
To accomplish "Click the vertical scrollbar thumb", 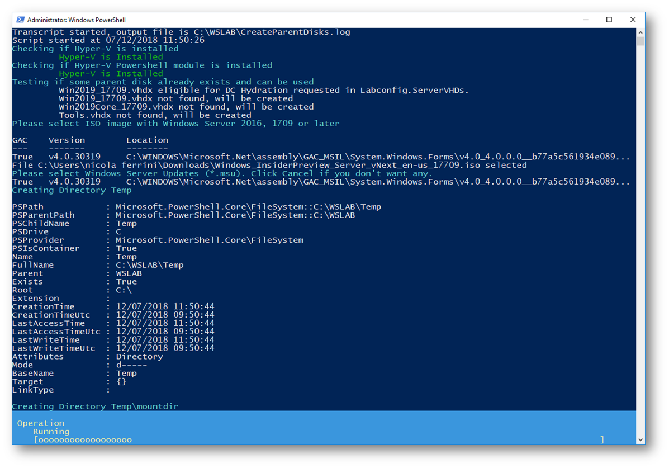I will click(x=640, y=41).
